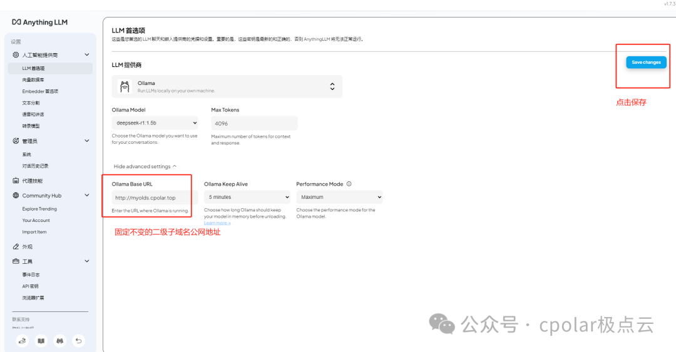Image resolution: width=676 pixels, height=352 pixels.
Task: Open Import Item in Community Hub
Action: pos(34,232)
